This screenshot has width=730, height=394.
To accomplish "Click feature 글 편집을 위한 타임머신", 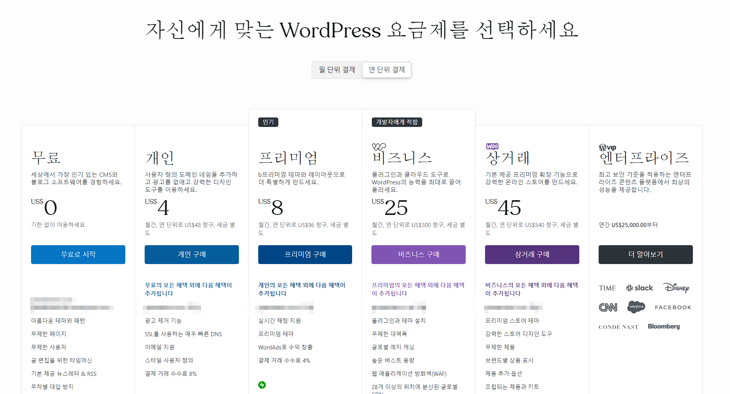I will click(61, 360).
